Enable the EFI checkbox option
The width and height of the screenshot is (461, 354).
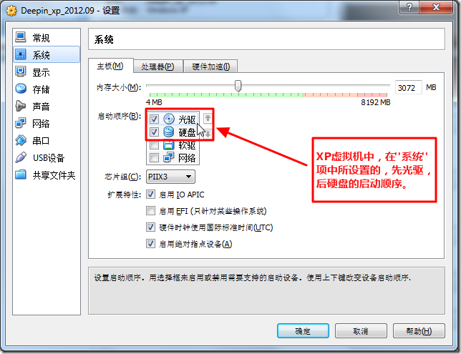150,211
